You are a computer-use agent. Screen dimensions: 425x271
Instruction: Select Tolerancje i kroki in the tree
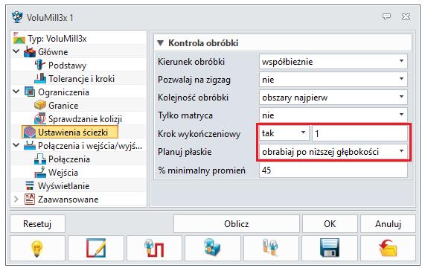coord(81,79)
